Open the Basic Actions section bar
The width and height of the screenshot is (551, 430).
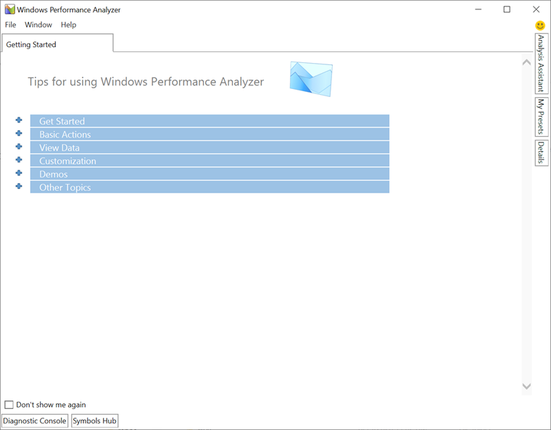click(210, 134)
